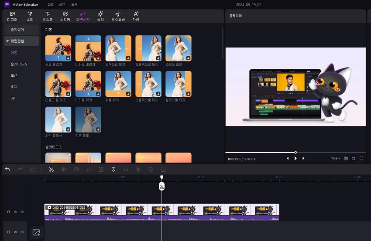This screenshot has height=241, width=371.
Task: Click the Redo arrow in timeline toolbar
Action: [x=20, y=170]
